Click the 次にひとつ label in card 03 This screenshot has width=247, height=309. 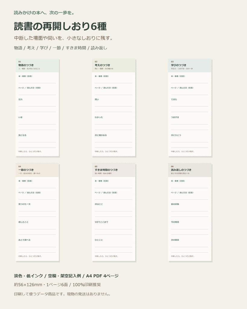(176, 135)
